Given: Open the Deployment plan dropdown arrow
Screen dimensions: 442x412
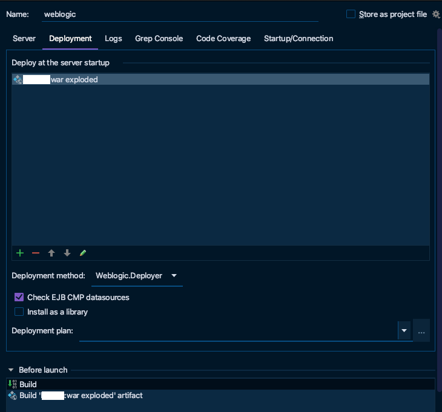Looking at the screenshot, I should pos(404,330).
